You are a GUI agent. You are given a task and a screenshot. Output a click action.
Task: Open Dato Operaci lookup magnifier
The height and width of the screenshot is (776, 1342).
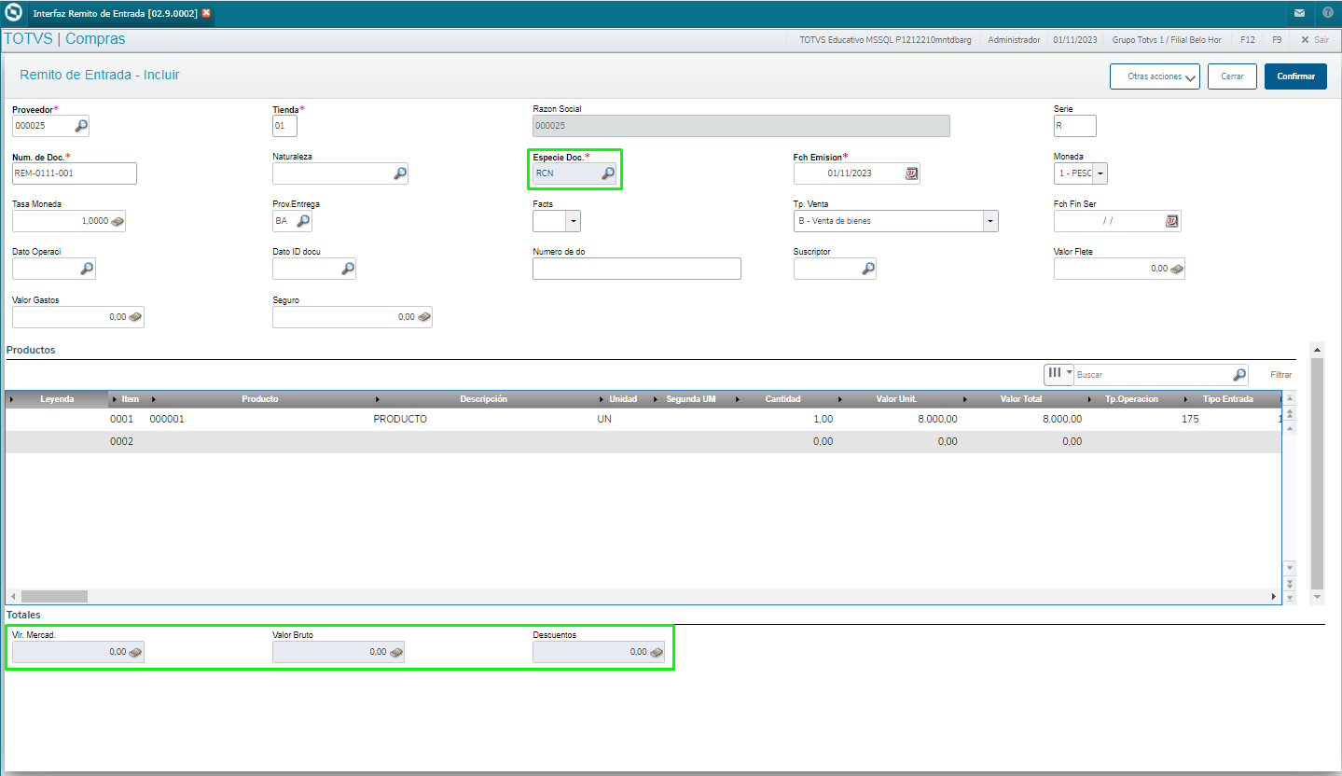[x=87, y=269]
